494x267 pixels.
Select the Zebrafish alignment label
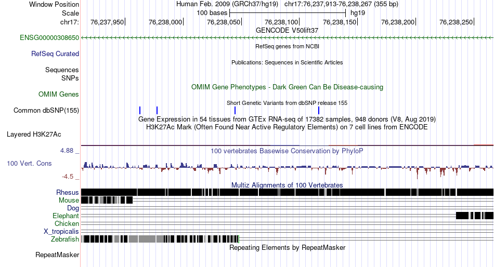(x=65, y=239)
